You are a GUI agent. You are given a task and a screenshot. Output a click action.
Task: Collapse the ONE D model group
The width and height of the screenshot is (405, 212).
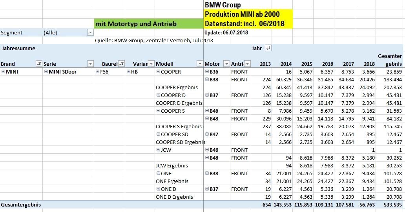pos(158,189)
